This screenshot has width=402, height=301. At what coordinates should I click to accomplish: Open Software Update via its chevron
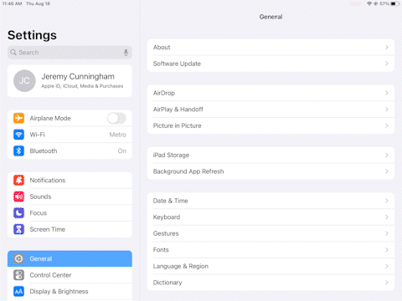point(387,64)
